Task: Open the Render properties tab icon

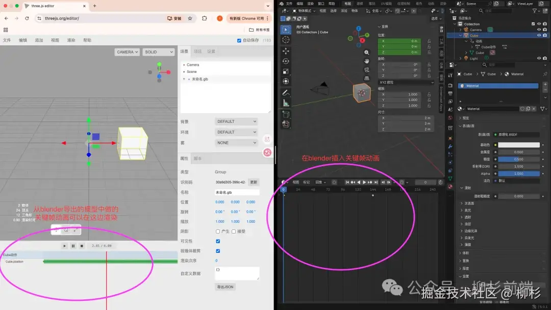Action: 450,85
